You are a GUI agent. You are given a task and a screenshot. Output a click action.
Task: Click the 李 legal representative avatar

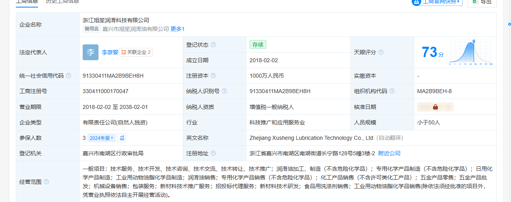tap(91, 52)
